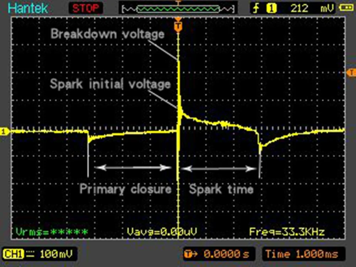
Task: Click the Vavg=0.00uV measurement readout
Action: (164, 232)
